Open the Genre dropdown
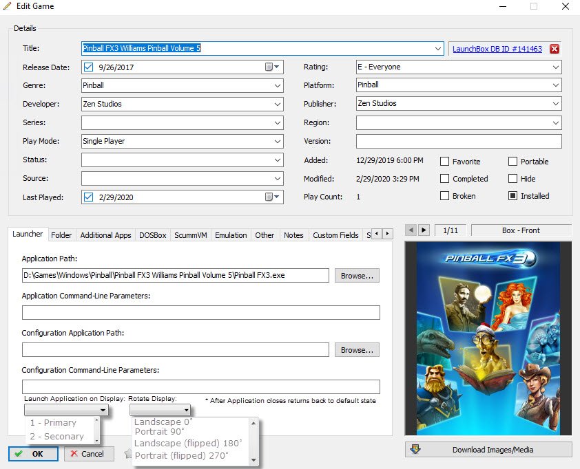 [x=278, y=86]
